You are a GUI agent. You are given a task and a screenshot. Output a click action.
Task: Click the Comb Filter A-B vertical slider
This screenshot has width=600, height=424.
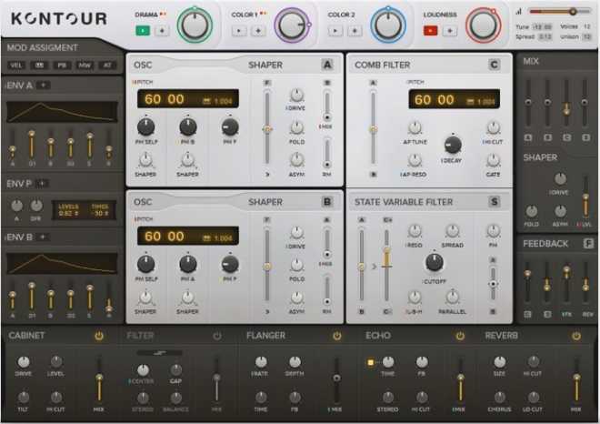coord(373,128)
